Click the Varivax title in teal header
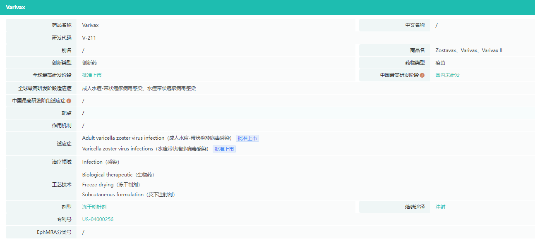 15,7
